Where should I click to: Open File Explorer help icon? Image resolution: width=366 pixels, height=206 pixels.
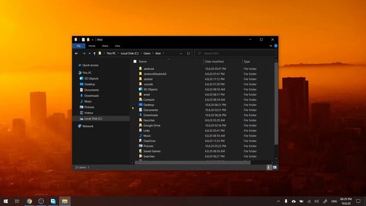tap(276, 46)
